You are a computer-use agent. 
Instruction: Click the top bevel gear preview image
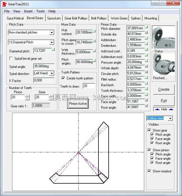pos(164,37)
